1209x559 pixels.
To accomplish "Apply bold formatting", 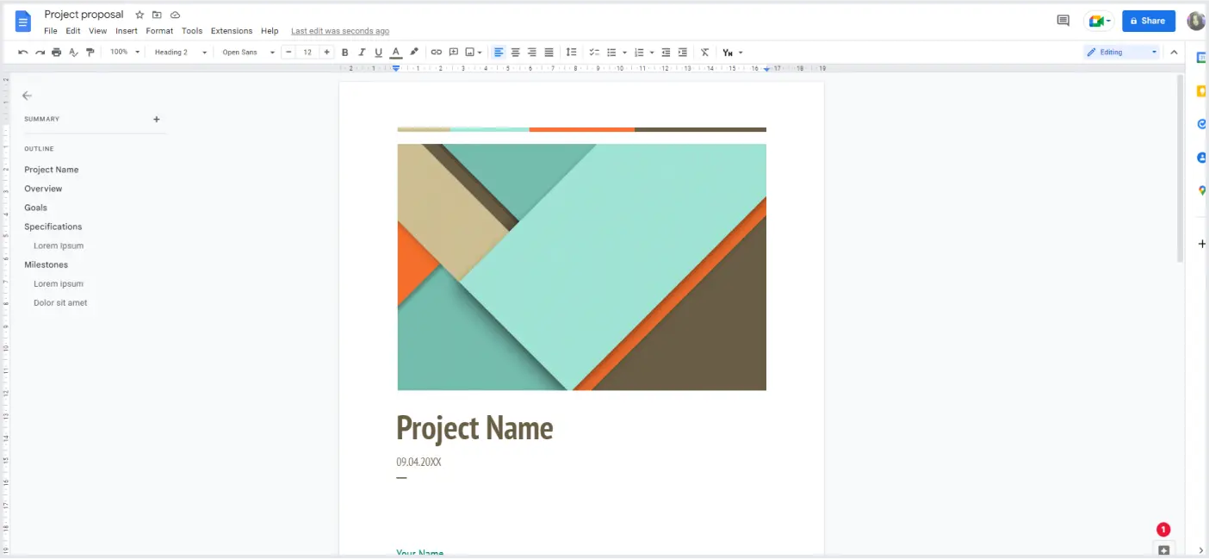I will pyautogui.click(x=344, y=52).
